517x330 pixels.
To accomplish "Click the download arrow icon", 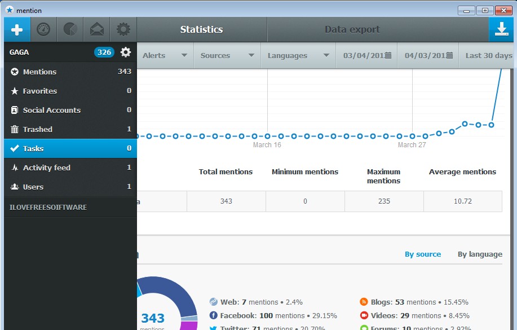I will coord(501,30).
